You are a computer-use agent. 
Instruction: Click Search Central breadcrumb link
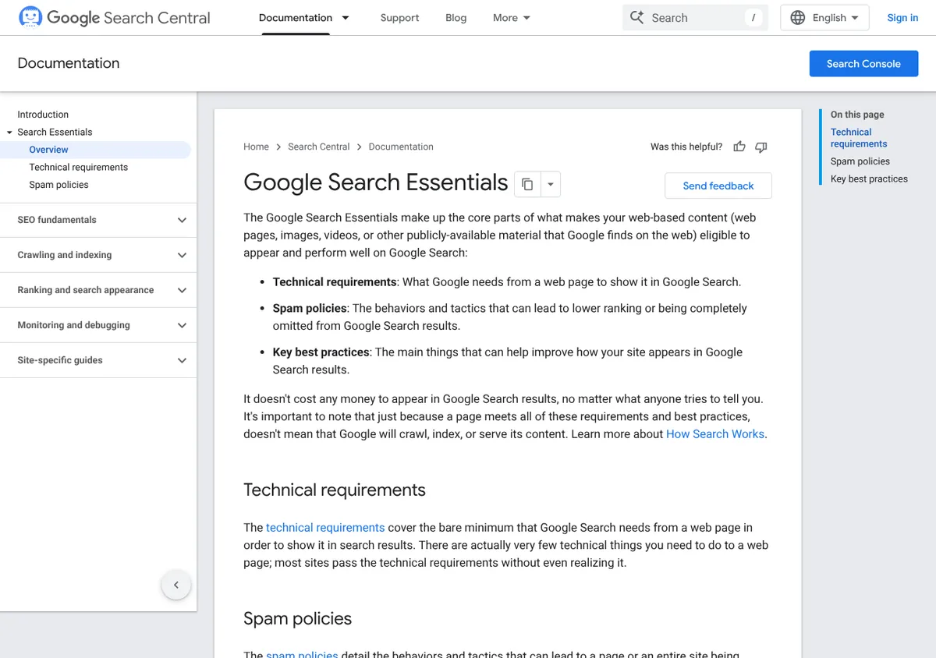click(318, 147)
